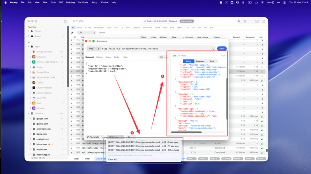Click the response pane vertical scrollbar
Image resolution: width=311 pixels, height=174 pixels.
click(x=227, y=99)
